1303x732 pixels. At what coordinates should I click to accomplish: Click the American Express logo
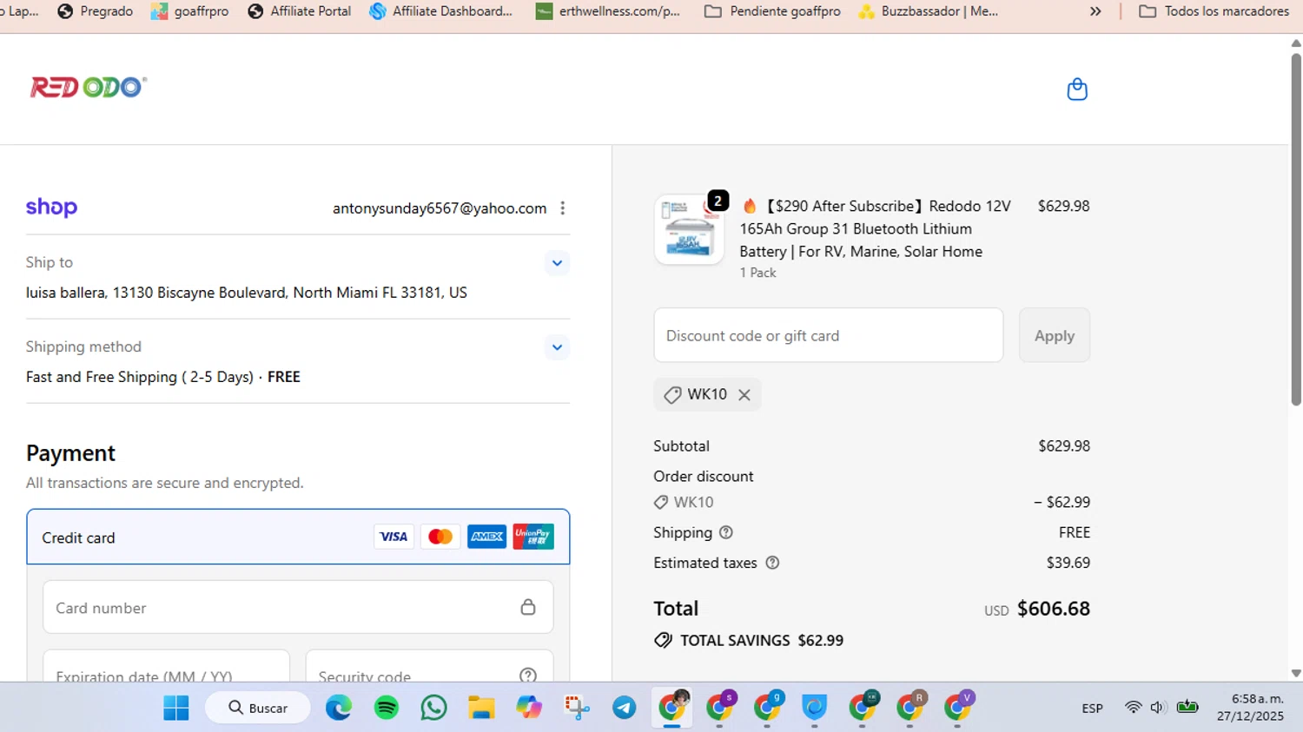(486, 537)
